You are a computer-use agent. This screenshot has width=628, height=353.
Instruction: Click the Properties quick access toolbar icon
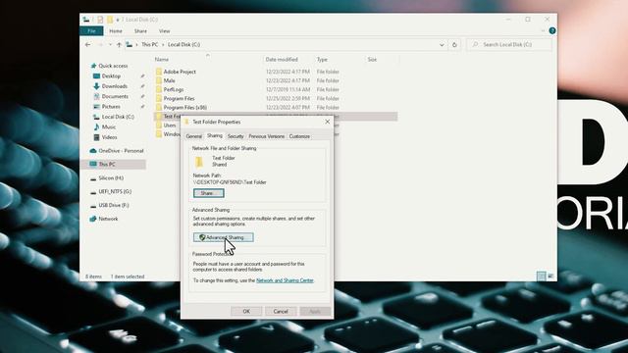tap(100, 20)
